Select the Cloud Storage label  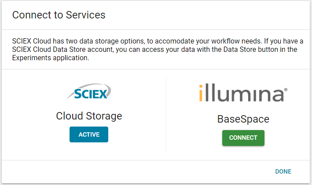(89, 116)
